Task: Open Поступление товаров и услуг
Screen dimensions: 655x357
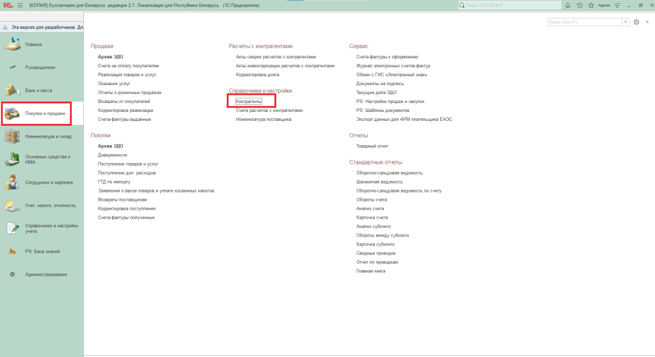Action: pyautogui.click(x=127, y=164)
